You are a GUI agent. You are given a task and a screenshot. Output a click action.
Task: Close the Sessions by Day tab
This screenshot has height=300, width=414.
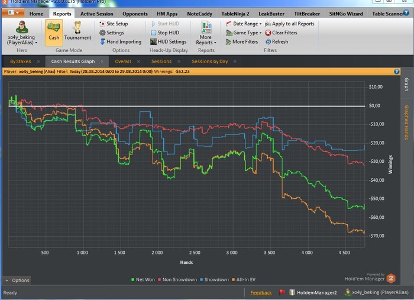(235, 62)
